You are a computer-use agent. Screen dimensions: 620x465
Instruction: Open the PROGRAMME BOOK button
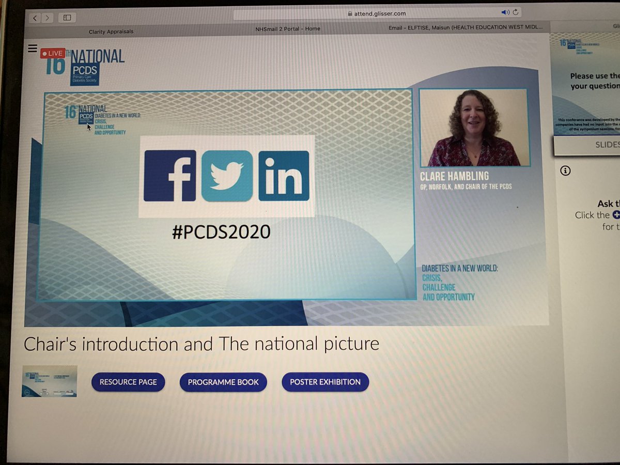[x=223, y=382]
